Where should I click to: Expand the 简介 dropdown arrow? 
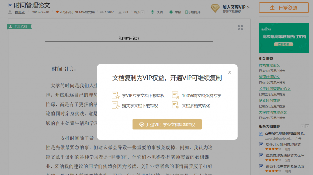[142, 12]
